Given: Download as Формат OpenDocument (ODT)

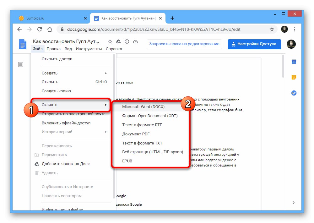Looking at the screenshot, I should click(151, 116).
